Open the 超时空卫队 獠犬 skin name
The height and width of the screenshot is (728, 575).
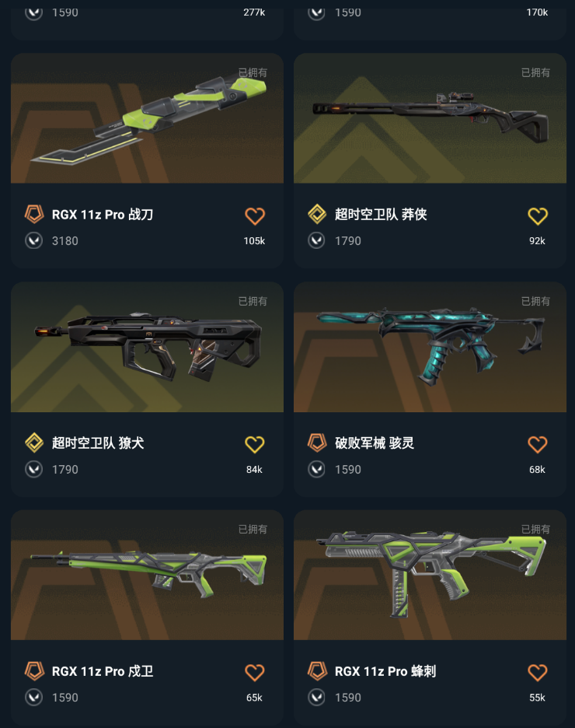click(98, 443)
